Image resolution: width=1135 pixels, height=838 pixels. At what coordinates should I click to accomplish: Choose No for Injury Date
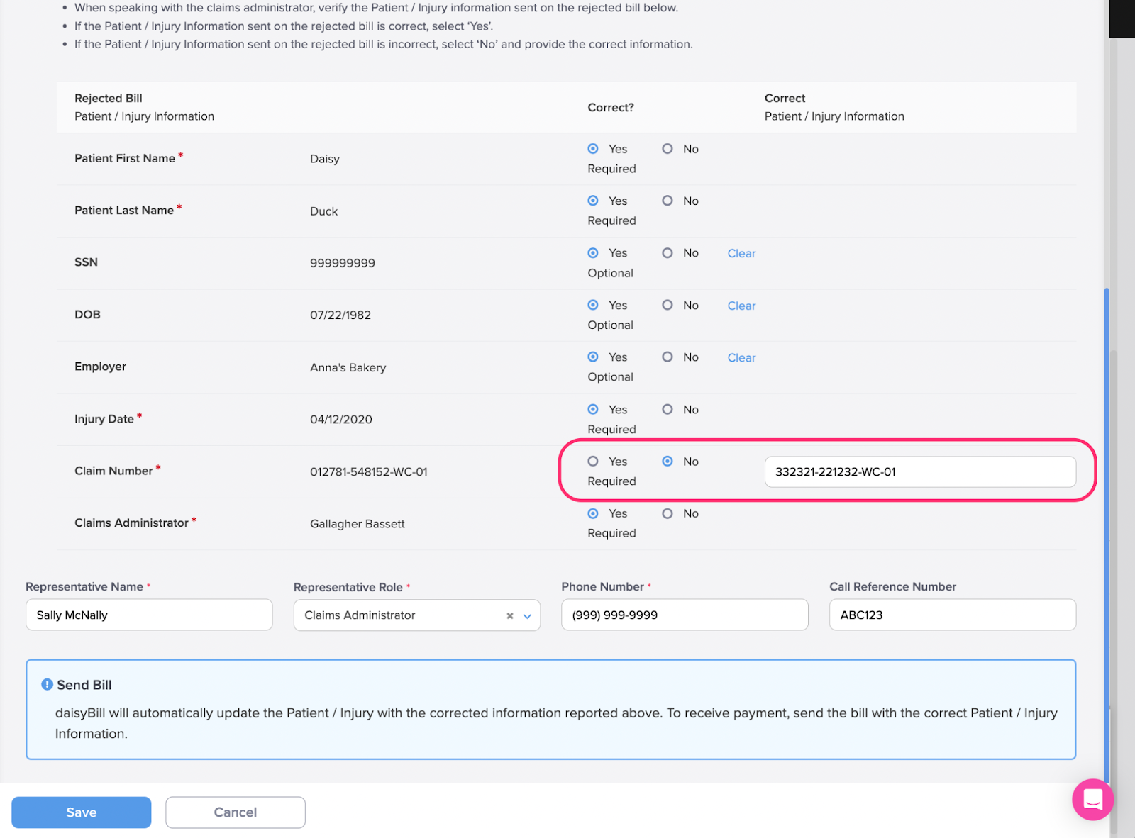click(x=668, y=410)
